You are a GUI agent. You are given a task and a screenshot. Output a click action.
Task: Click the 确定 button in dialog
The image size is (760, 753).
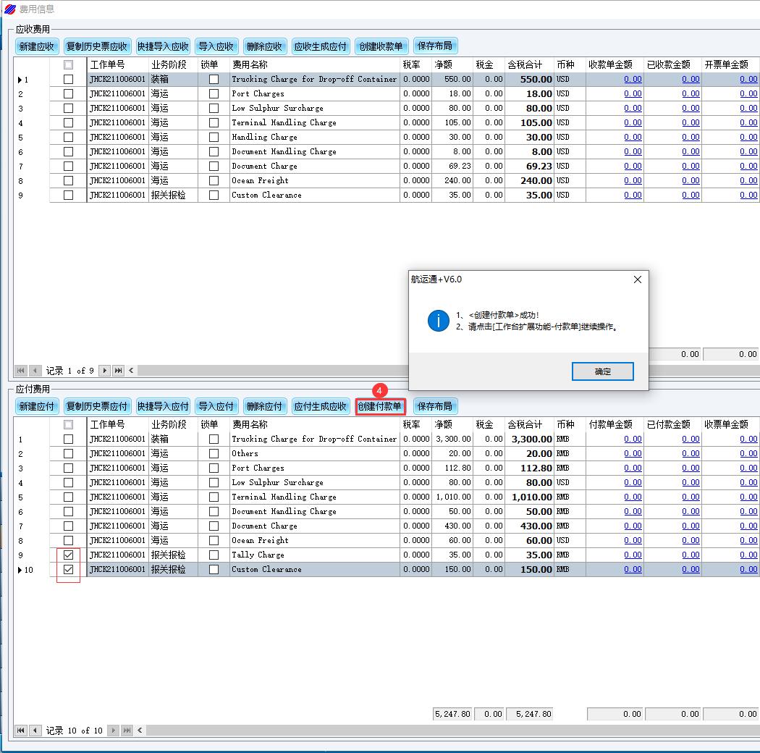coord(602,371)
